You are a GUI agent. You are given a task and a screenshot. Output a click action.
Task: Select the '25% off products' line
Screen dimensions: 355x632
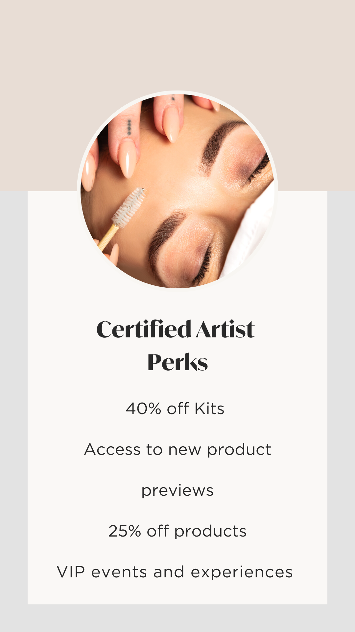[177, 531]
